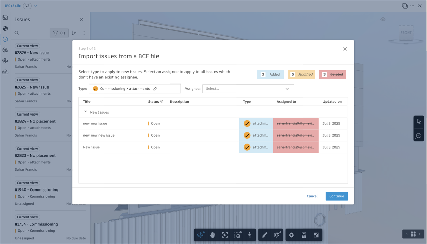Screen dimensions: 427x244
Task: Open issues panel more options menu
Action: pos(84,33)
